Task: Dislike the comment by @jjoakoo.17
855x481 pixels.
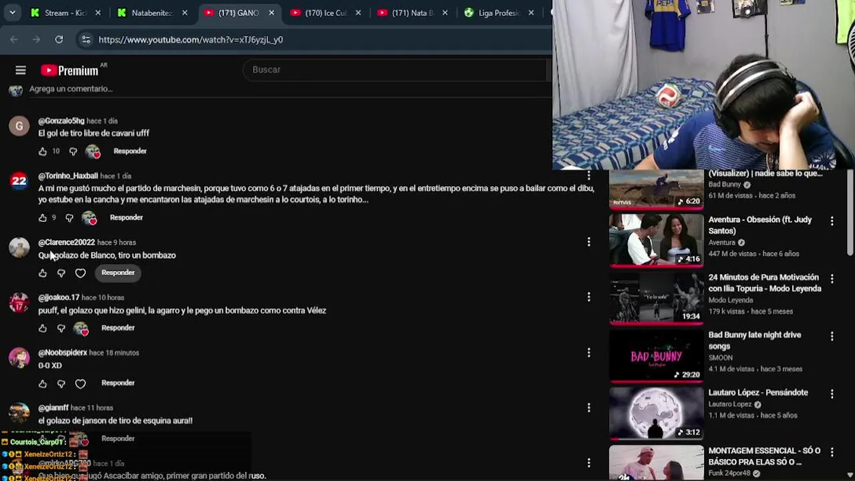Action: pyautogui.click(x=61, y=328)
